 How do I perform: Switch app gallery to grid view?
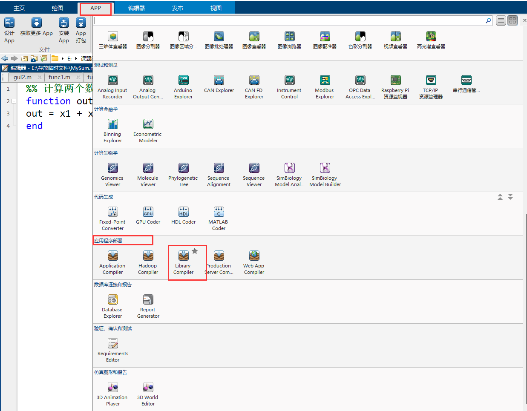pyautogui.click(x=513, y=20)
